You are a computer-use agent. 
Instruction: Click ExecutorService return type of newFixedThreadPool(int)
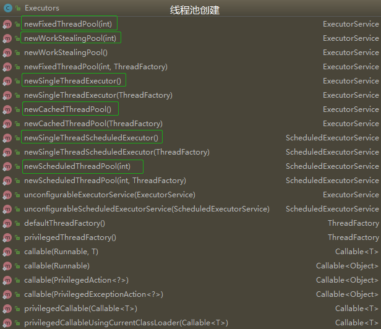click(x=351, y=24)
